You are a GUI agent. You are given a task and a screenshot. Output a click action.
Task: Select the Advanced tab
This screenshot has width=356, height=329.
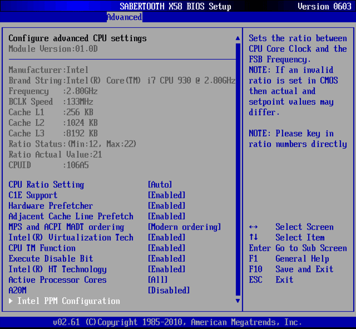(x=125, y=17)
